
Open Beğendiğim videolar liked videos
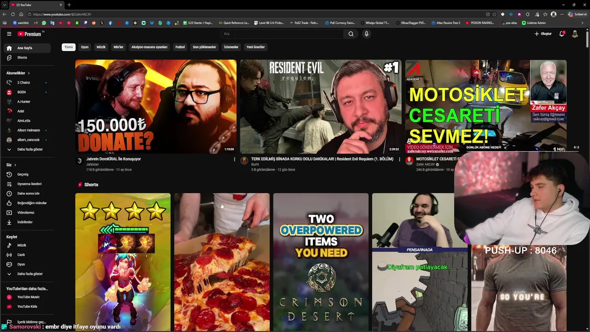click(28, 203)
